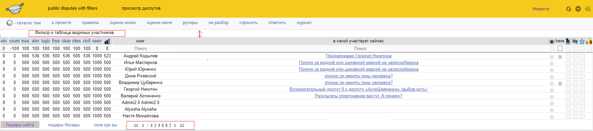Open 'Результаты спортсменов растут' link

click(359, 96)
